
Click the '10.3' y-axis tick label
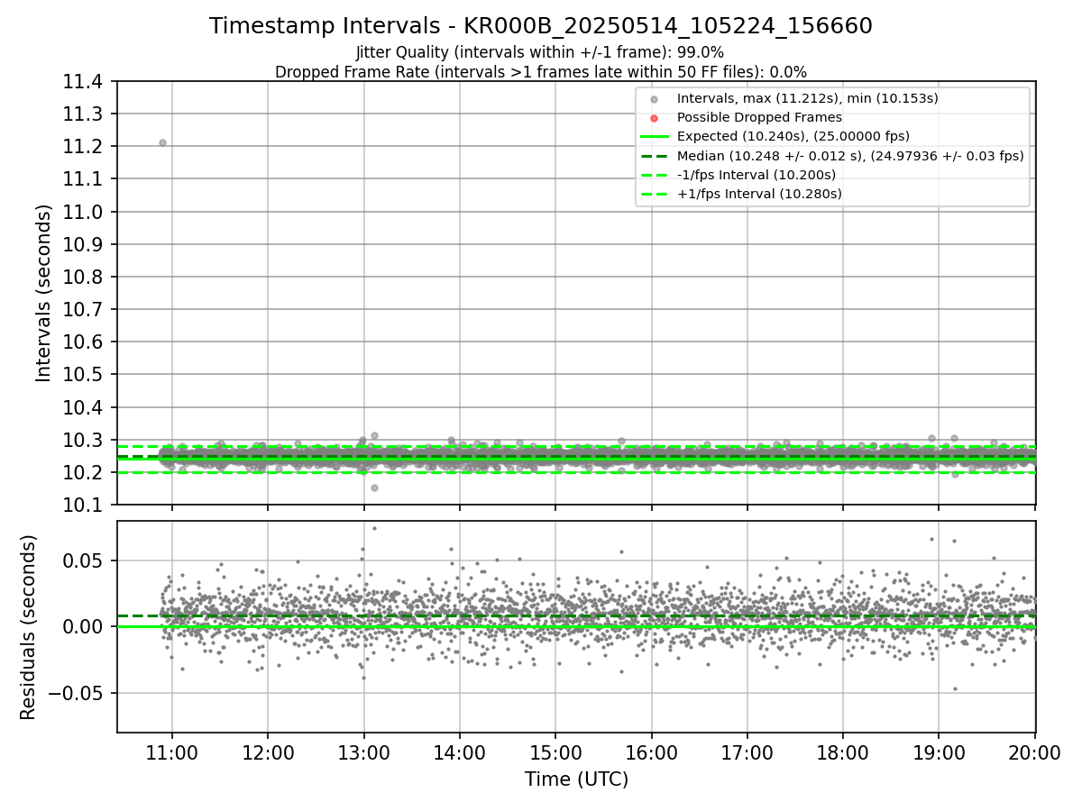[x=84, y=440]
